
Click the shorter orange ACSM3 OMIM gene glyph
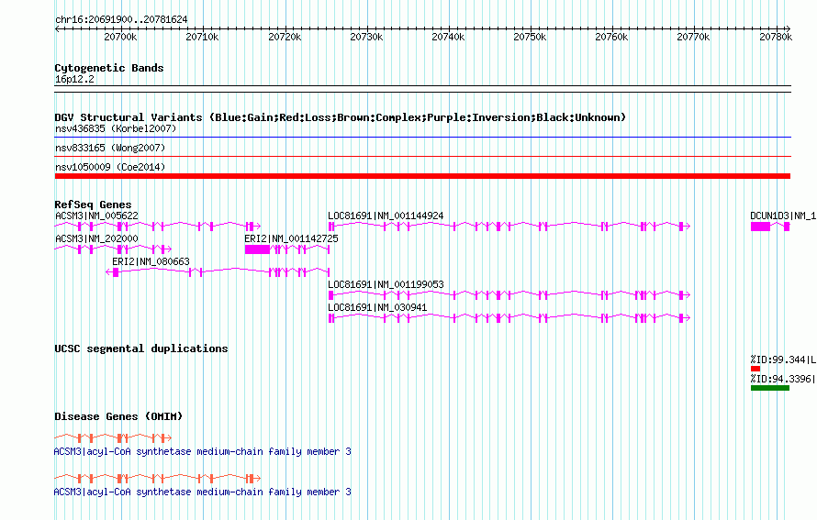[113, 437]
